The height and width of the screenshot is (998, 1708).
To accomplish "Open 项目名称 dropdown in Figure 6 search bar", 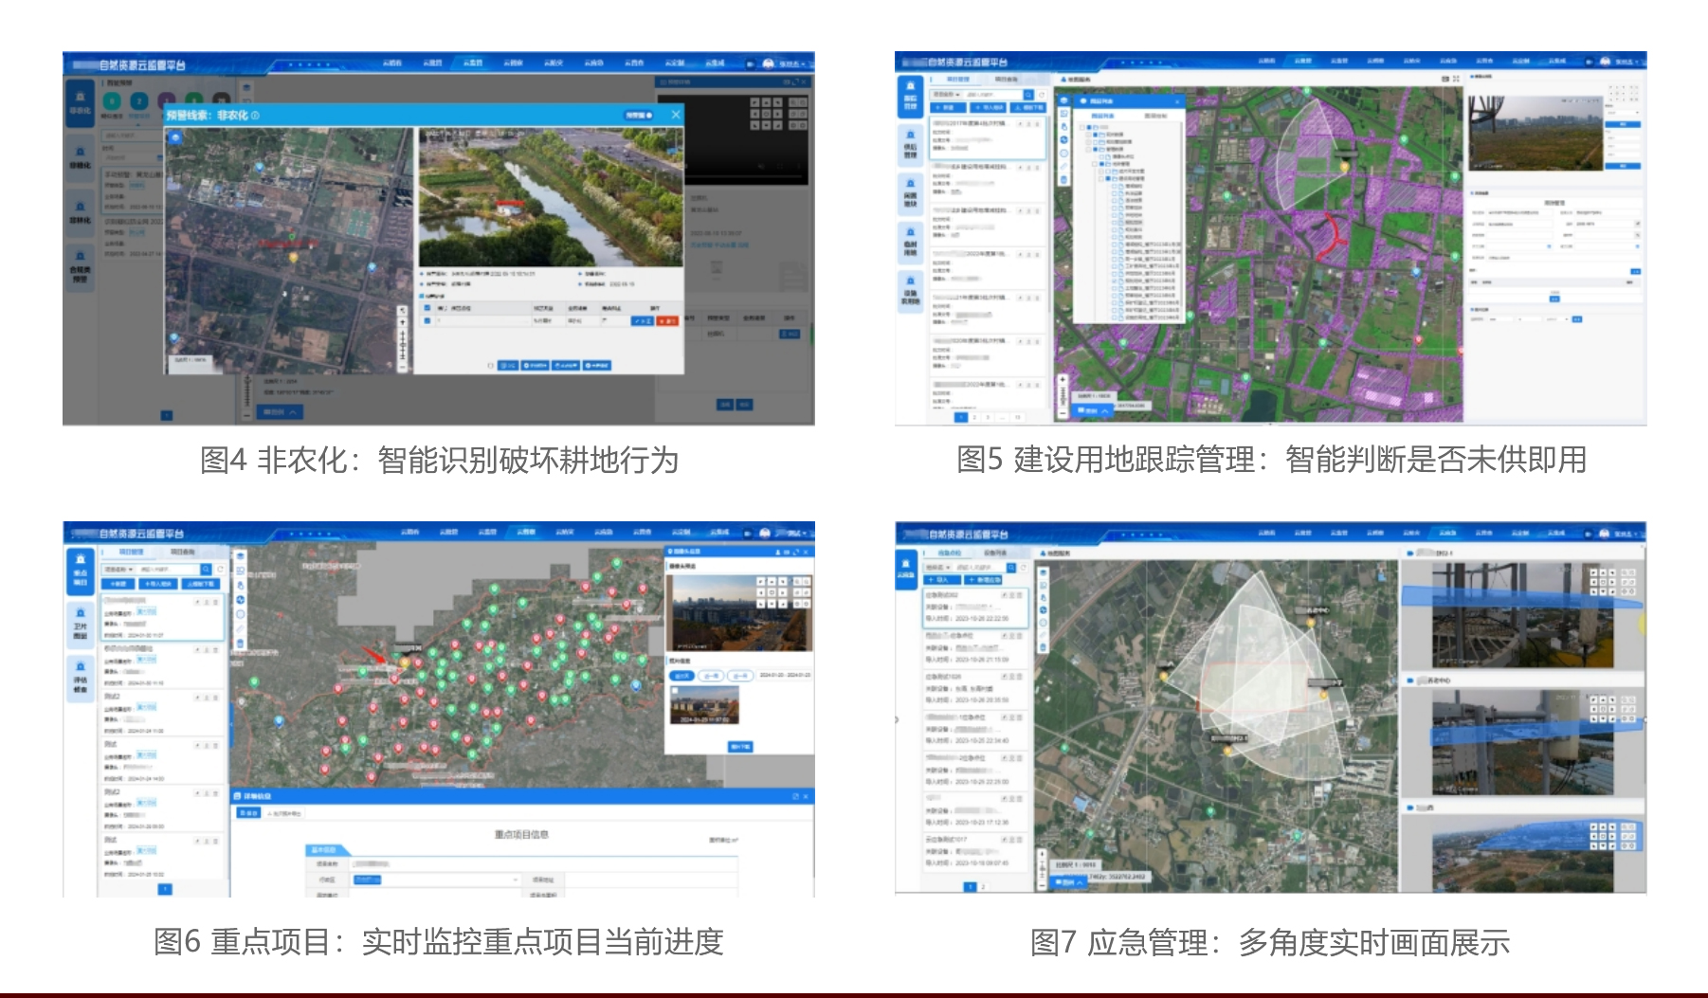I will (x=118, y=570).
